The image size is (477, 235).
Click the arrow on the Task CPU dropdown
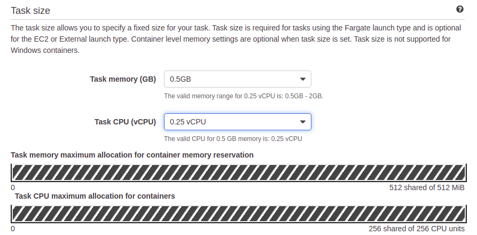(x=303, y=122)
